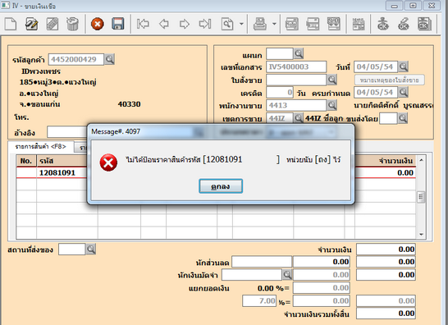Screen dimensions: 448x325
Task: Go to next record arrow
Action: click(185, 24)
